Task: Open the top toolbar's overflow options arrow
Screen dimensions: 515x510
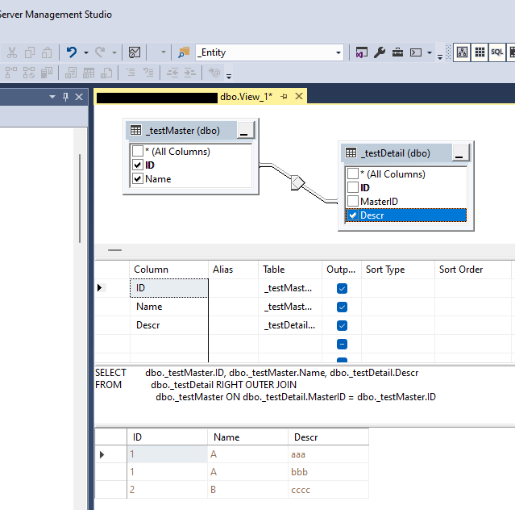Action: point(440,56)
